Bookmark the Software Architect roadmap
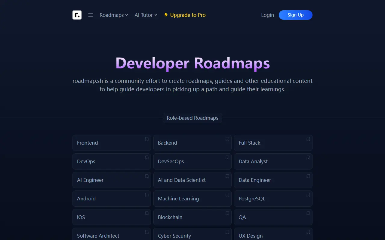 (147, 232)
